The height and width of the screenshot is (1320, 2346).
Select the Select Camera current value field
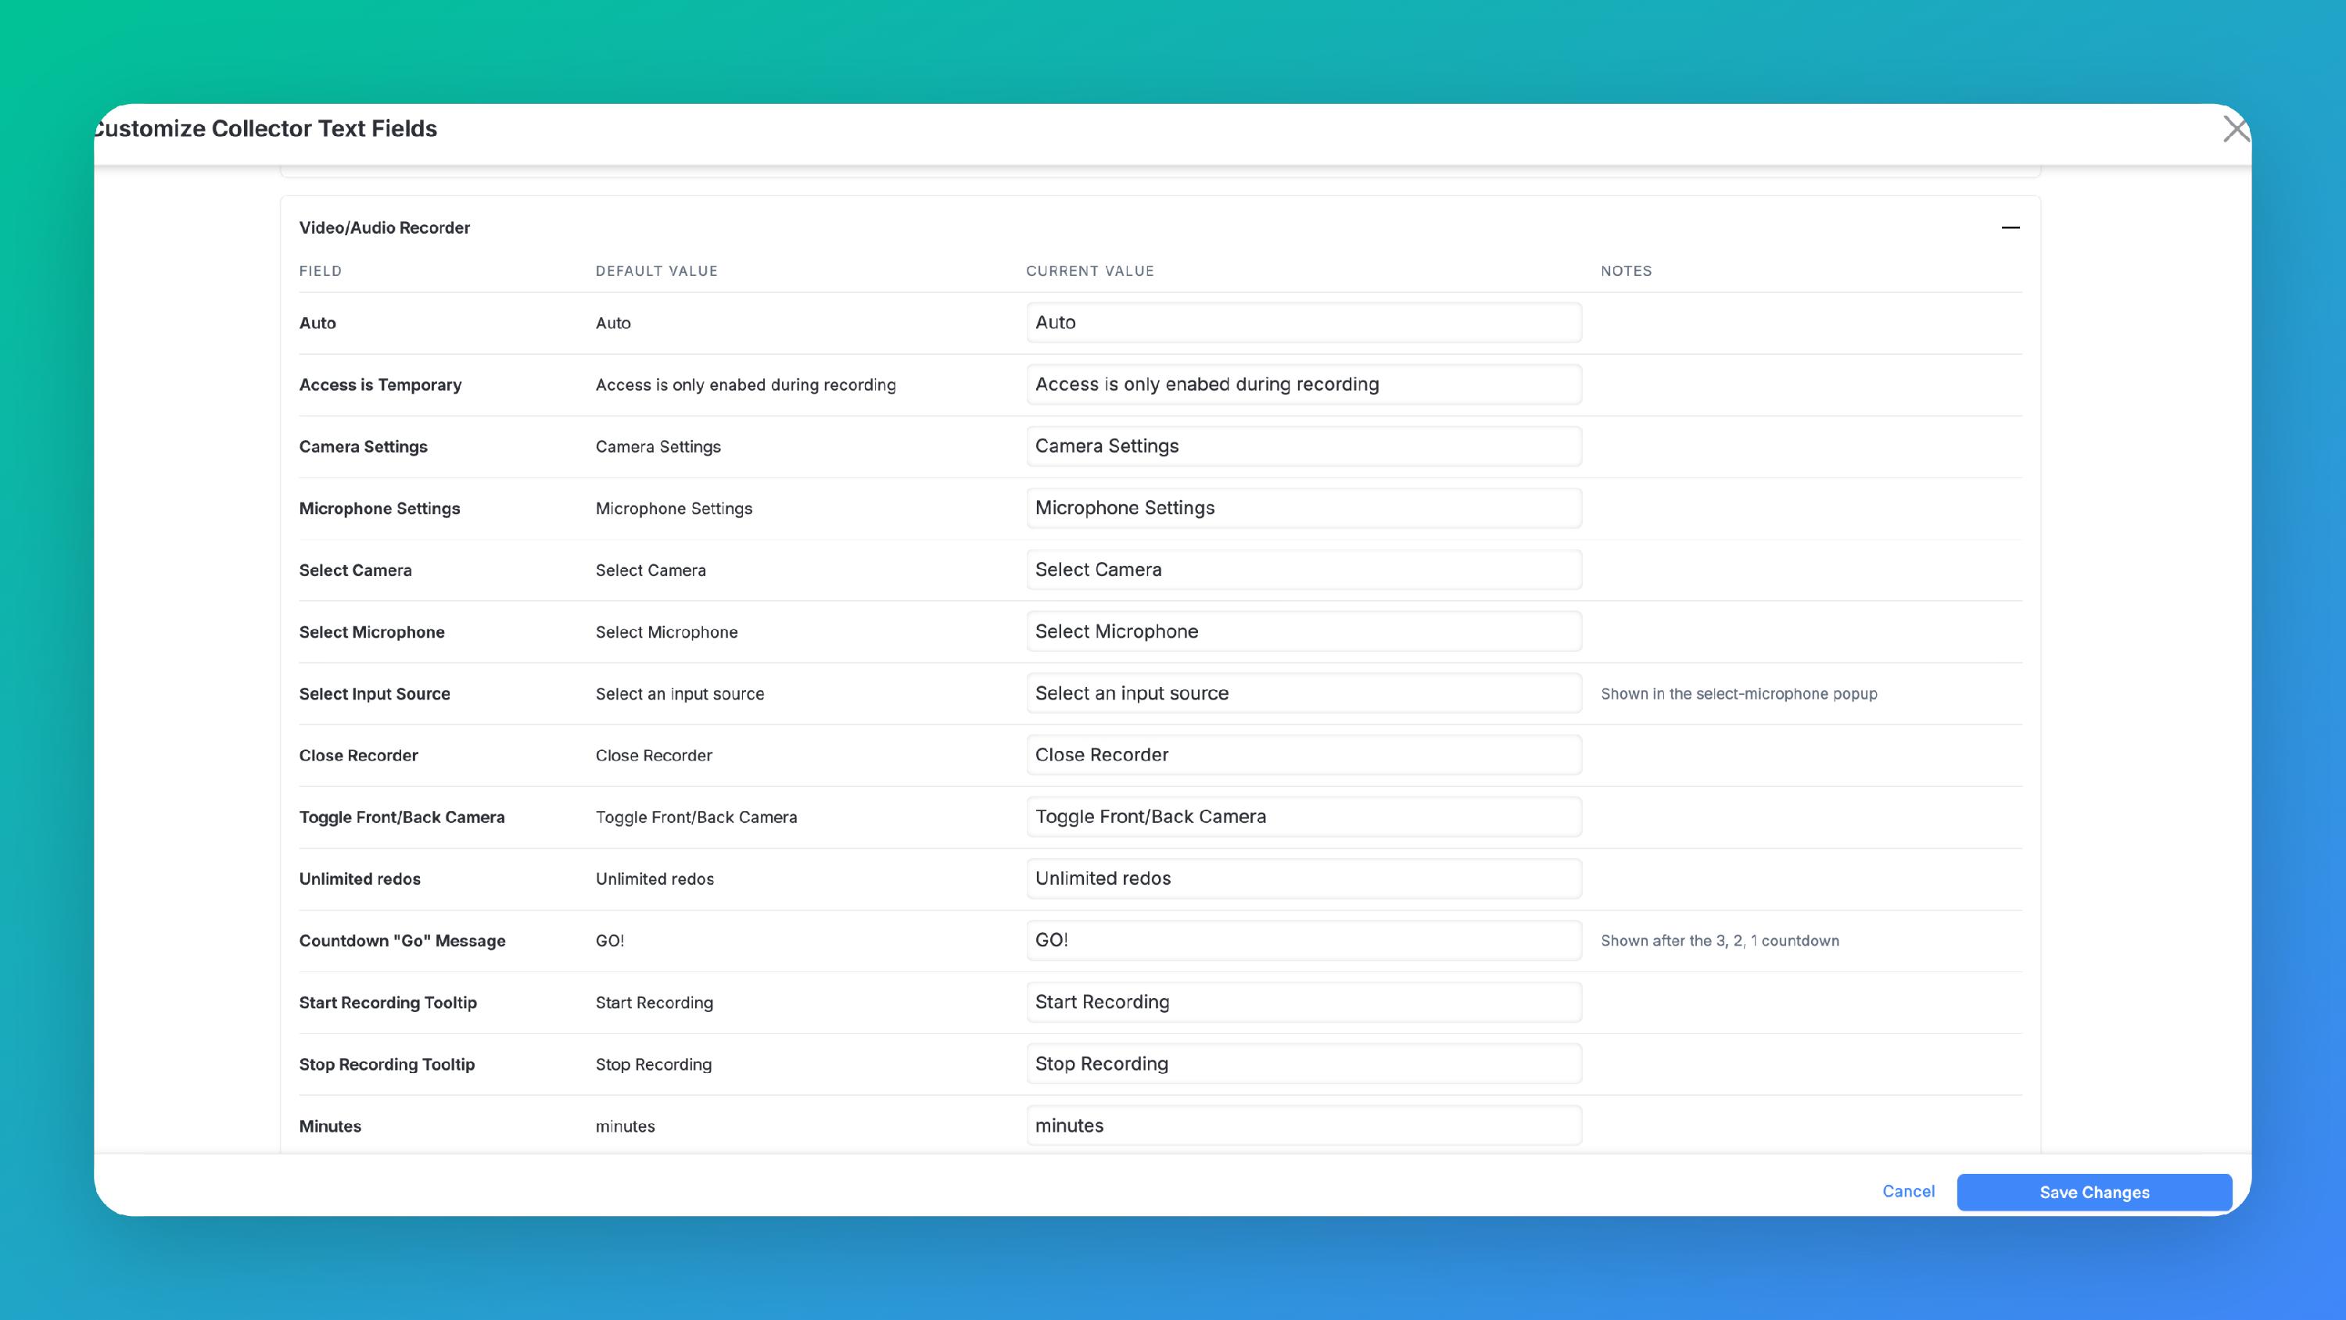point(1304,570)
